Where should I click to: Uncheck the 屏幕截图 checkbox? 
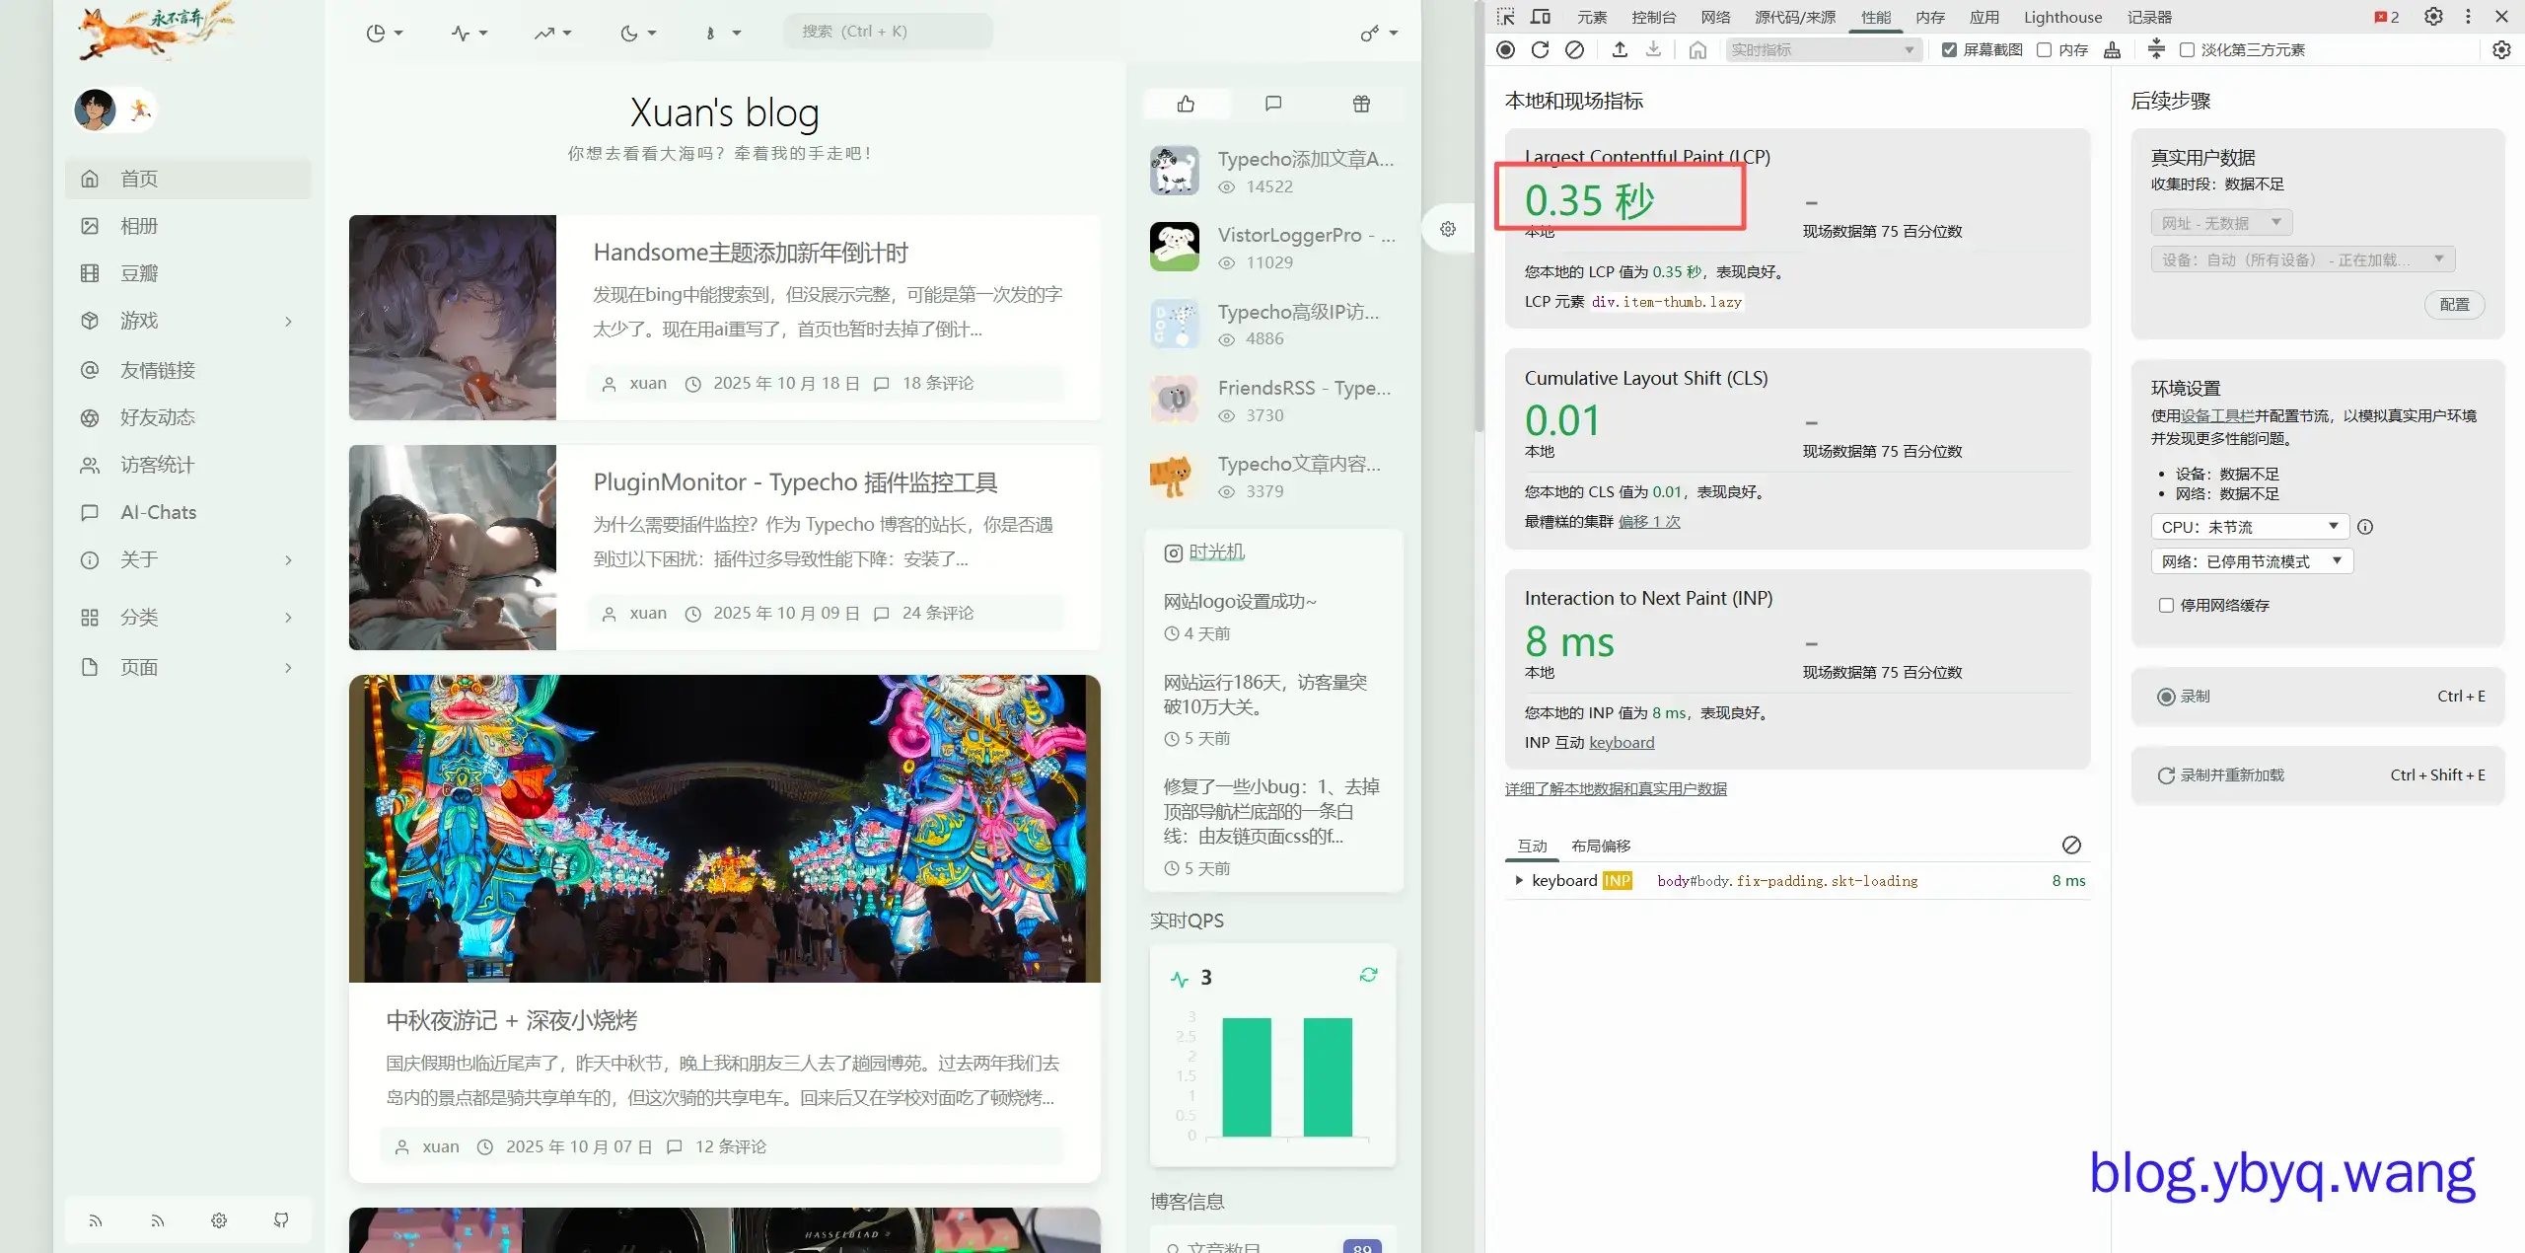(x=1949, y=49)
